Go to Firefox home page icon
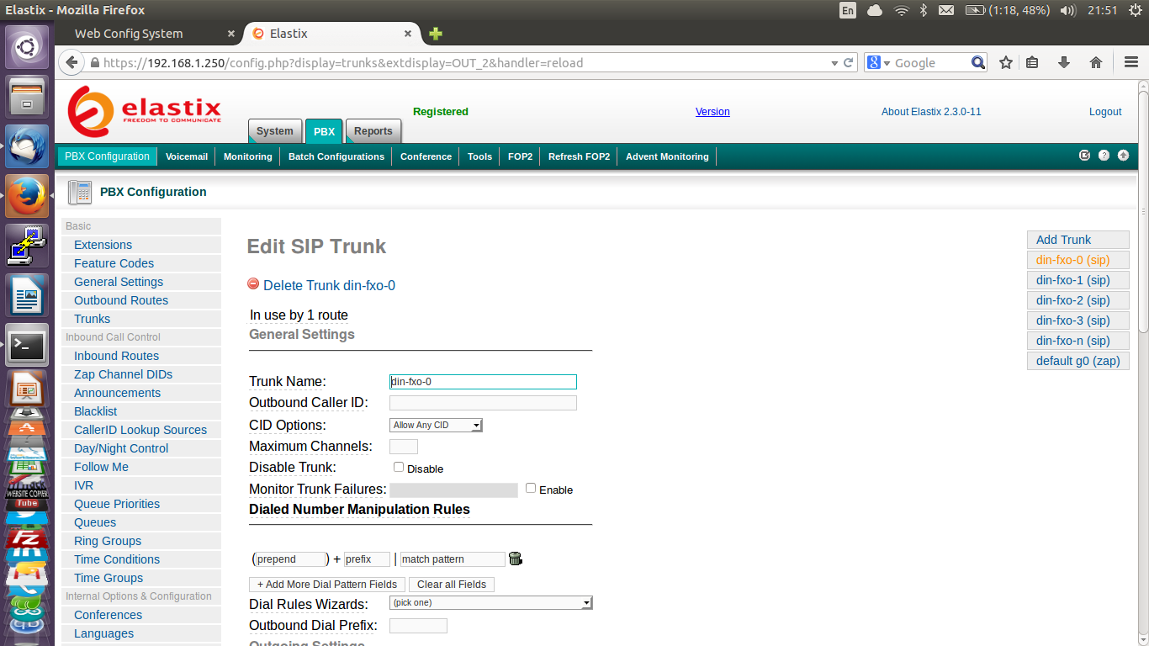This screenshot has width=1149, height=646. coord(1095,62)
